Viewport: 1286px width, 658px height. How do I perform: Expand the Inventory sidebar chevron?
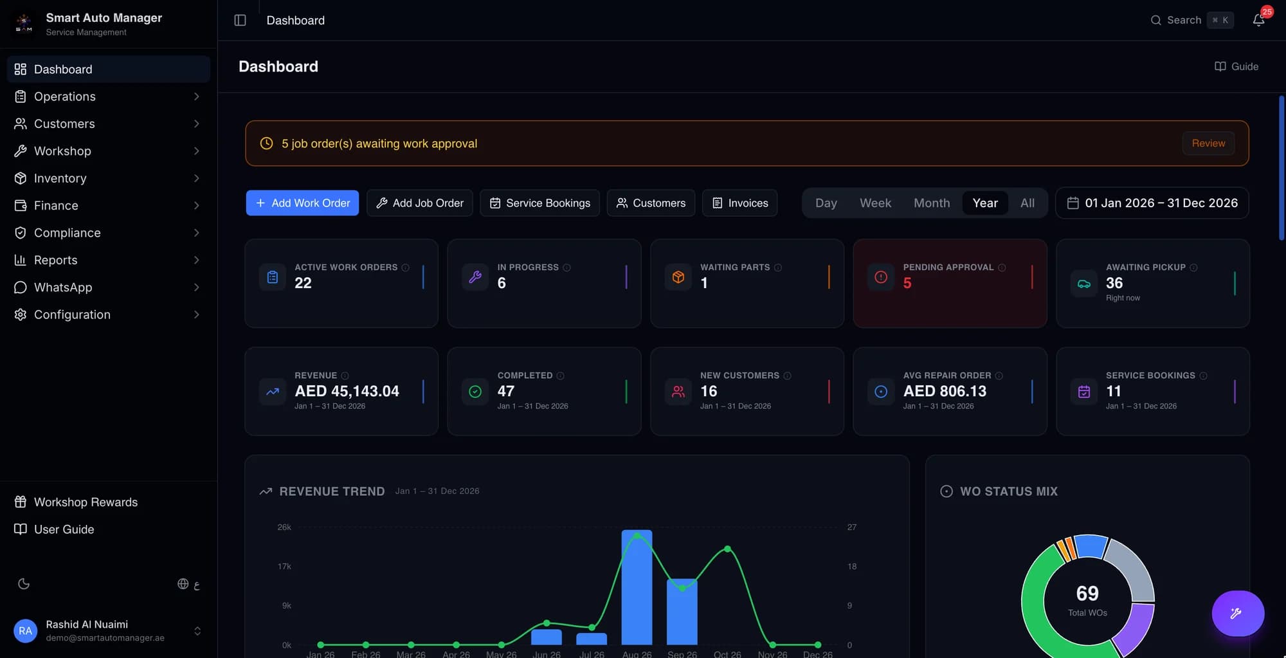[x=196, y=178]
